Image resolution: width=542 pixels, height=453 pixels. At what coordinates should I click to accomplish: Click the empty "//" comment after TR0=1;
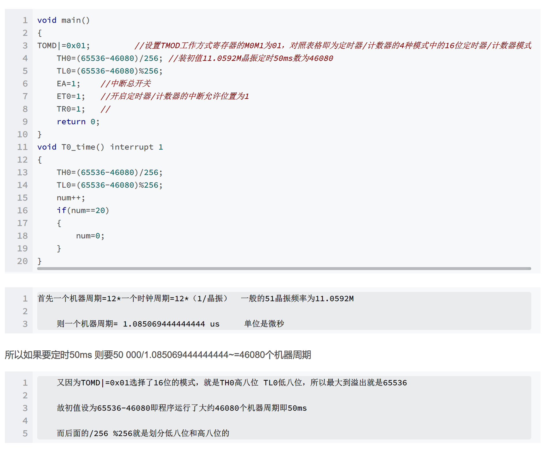tap(105, 109)
